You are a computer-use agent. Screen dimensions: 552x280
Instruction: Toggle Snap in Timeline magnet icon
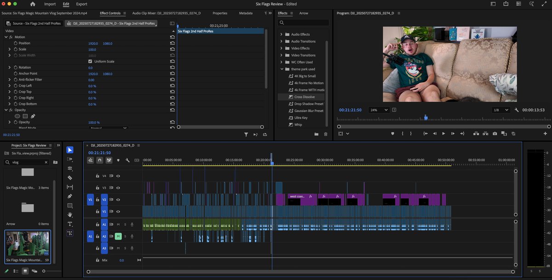(99, 160)
